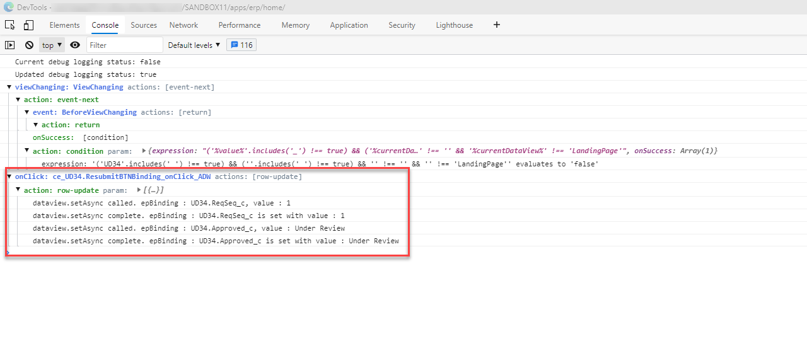Add a new tab with the plus icon

(497, 25)
